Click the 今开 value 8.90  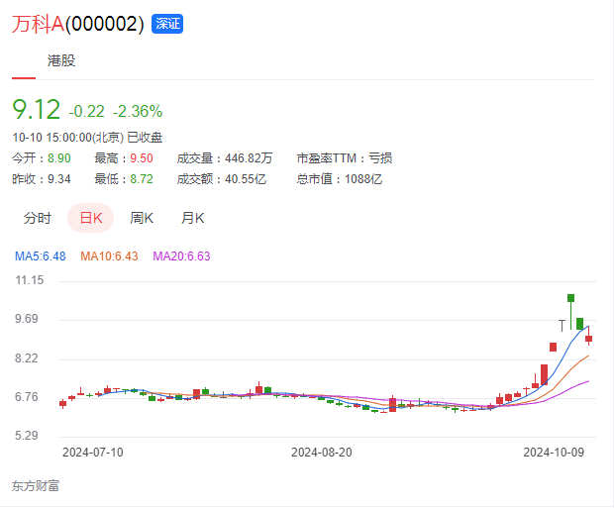click(59, 158)
